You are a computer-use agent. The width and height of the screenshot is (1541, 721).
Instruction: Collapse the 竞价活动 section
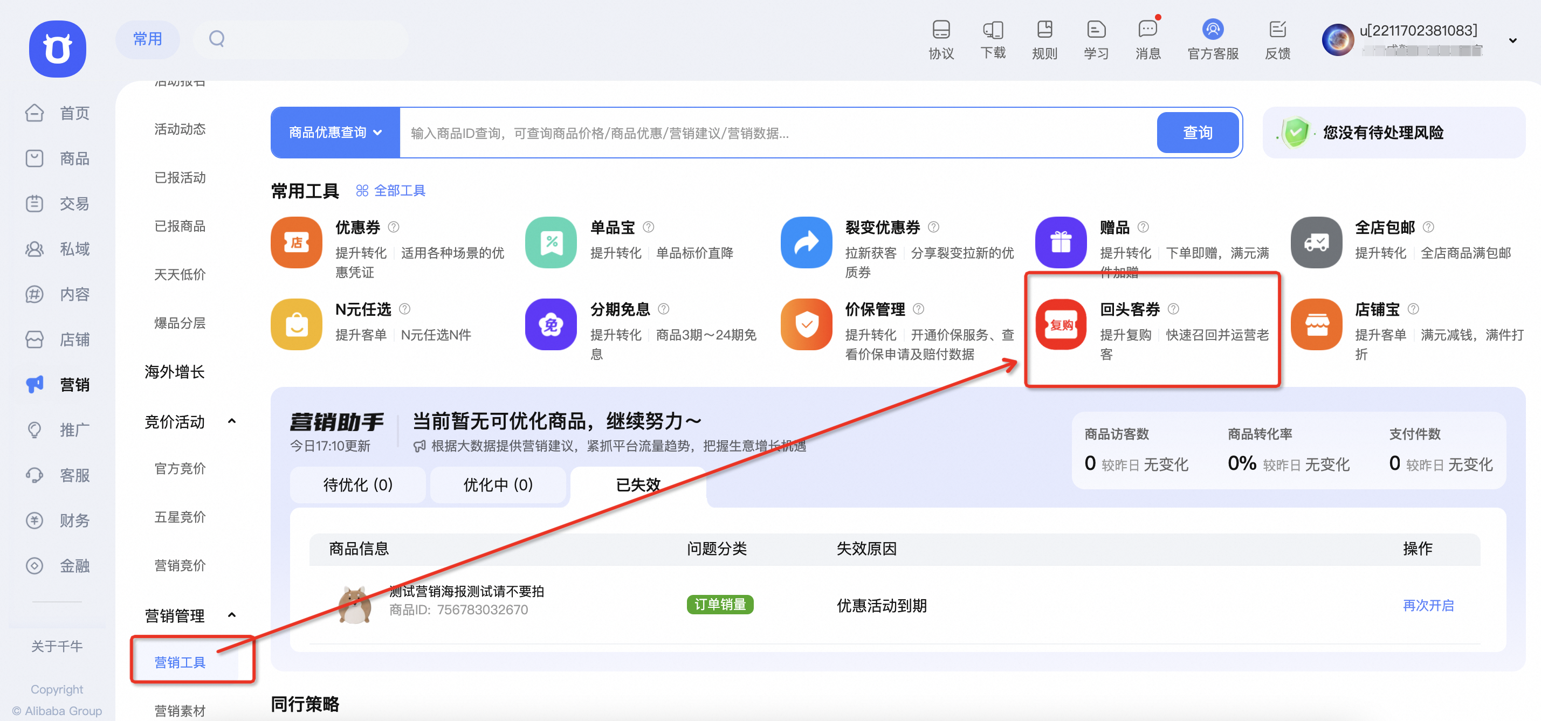232,421
